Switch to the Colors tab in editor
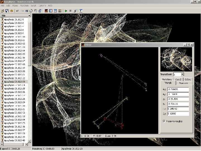Image resolution: width=201 pixels, height=151 pixels. [x=188, y=79]
